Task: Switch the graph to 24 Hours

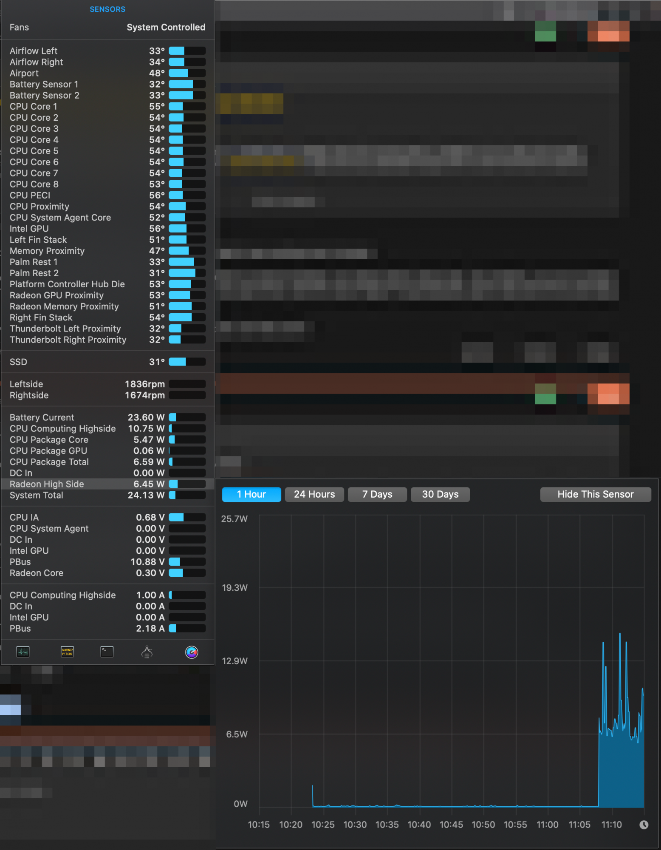Action: tap(314, 494)
